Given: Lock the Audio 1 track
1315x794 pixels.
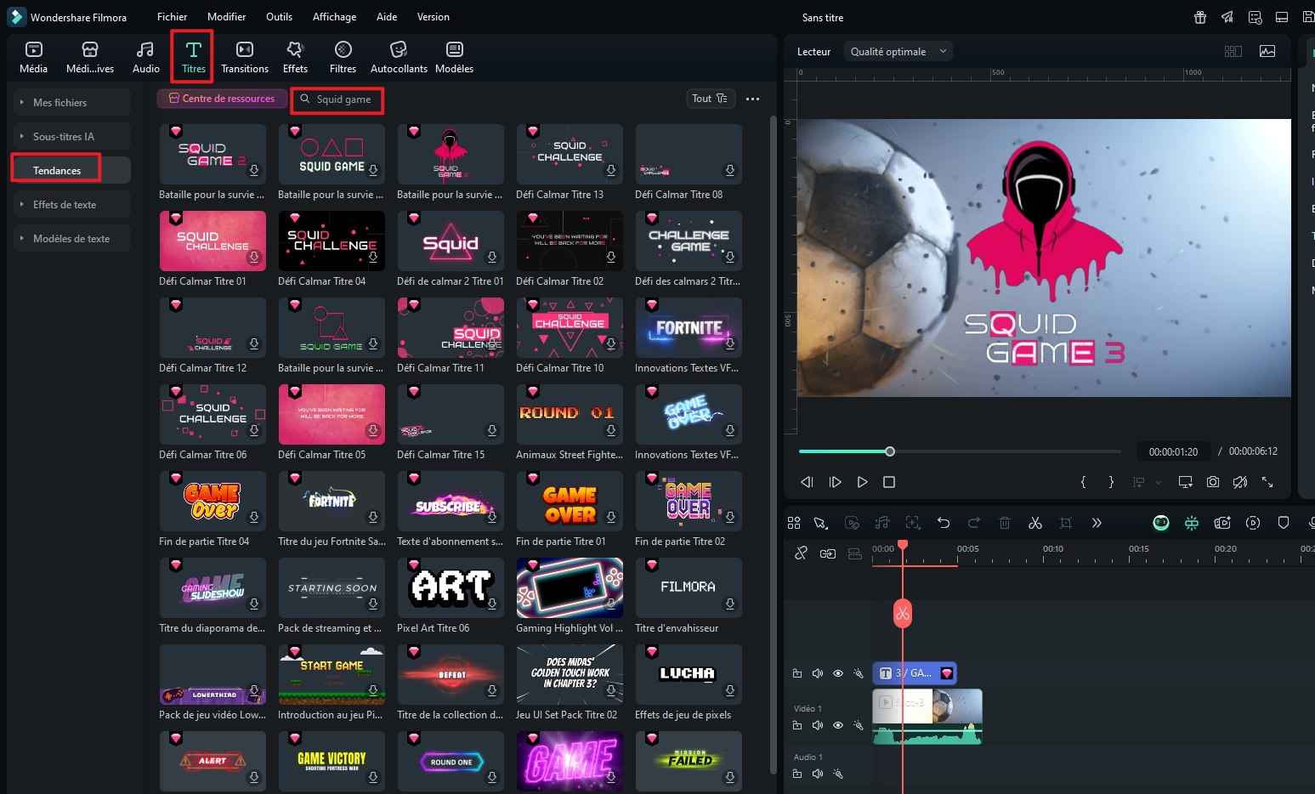Looking at the screenshot, I should 797,774.
